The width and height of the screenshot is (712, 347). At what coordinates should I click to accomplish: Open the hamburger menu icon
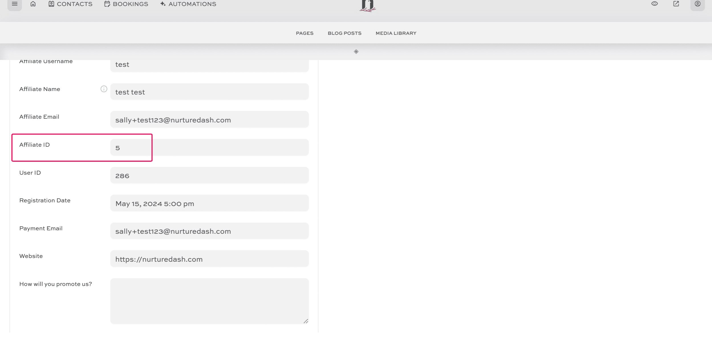point(15,4)
